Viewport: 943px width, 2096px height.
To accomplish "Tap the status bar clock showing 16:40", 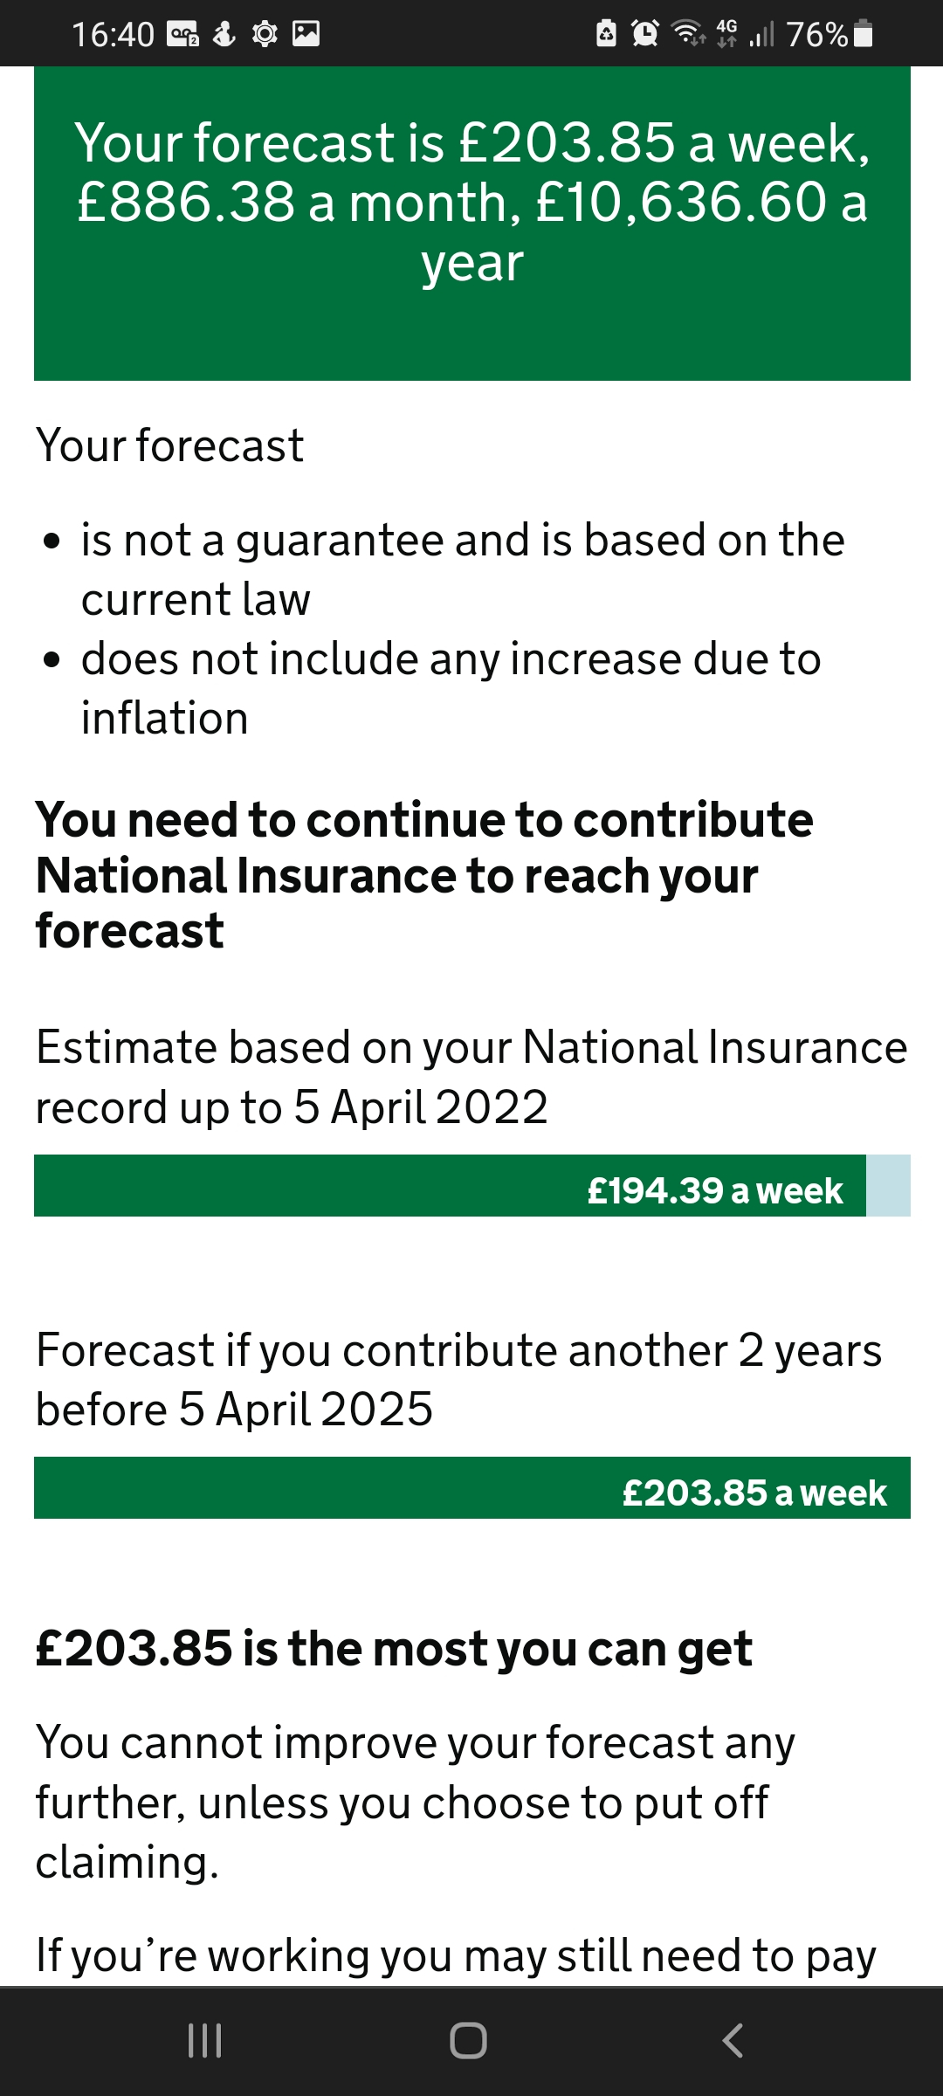I will click(x=113, y=34).
